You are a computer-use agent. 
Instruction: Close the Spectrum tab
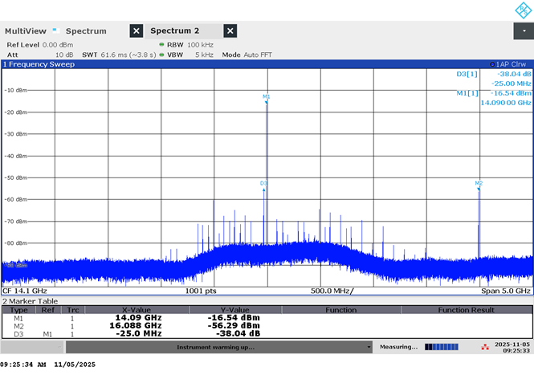[137, 31]
